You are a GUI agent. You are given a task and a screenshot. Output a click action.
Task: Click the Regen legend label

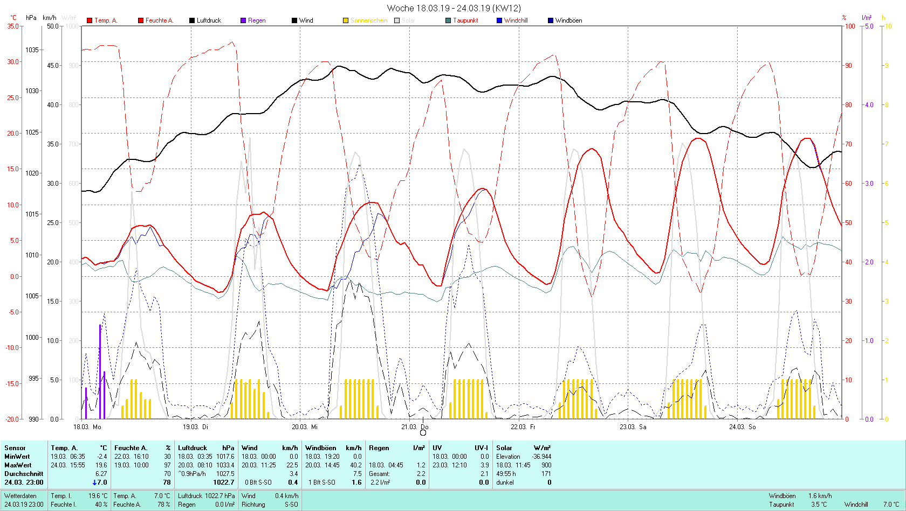[x=257, y=20]
